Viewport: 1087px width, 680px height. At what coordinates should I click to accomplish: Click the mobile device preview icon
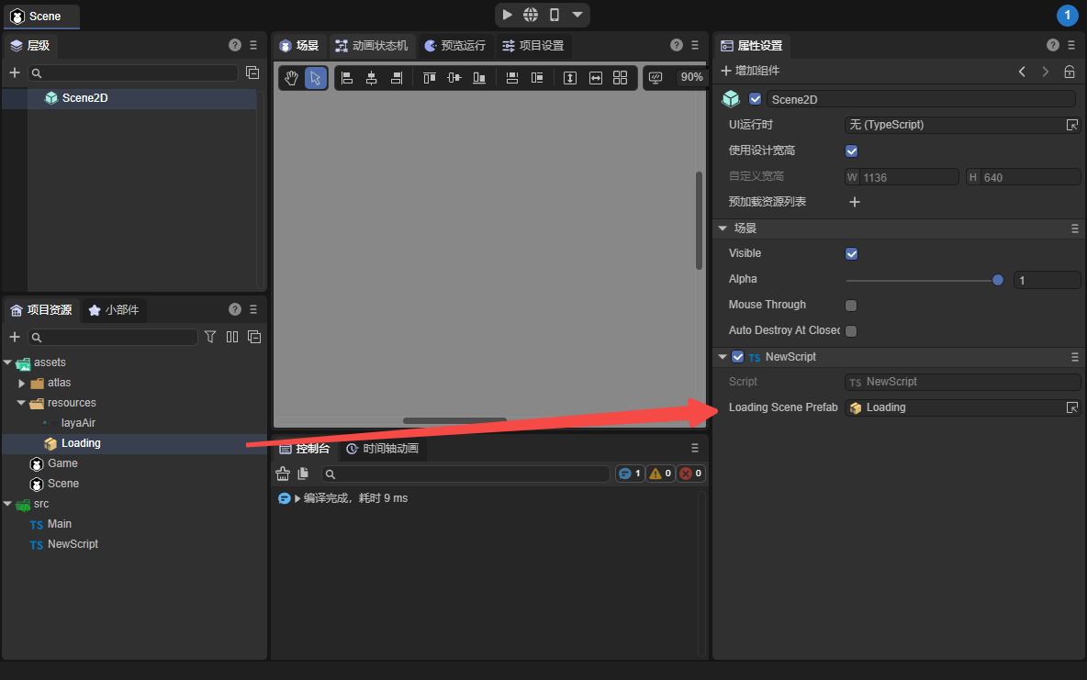[555, 15]
